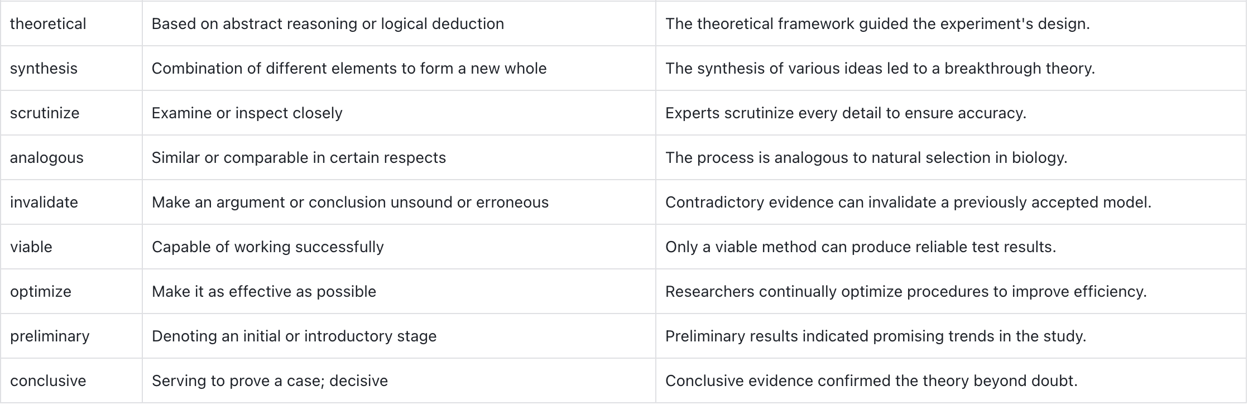This screenshot has width=1248, height=405.
Task: Select the 'preliminary' word cell
Action: [71, 336]
